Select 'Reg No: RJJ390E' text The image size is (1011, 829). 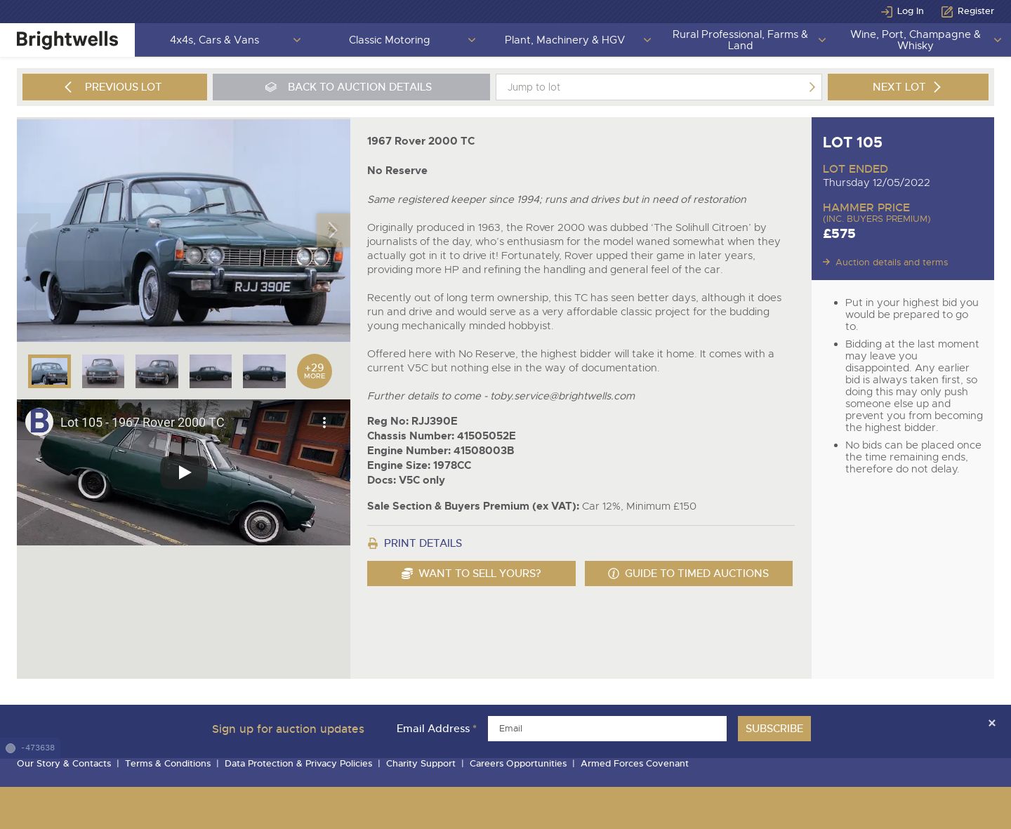[412, 421]
